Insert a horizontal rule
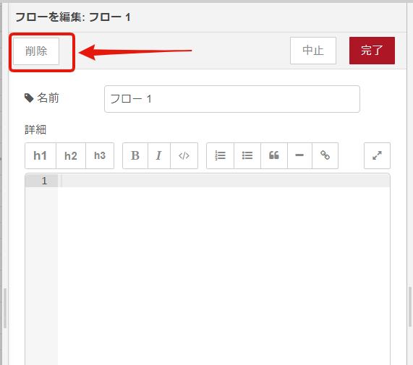The width and height of the screenshot is (413, 365). tap(299, 155)
